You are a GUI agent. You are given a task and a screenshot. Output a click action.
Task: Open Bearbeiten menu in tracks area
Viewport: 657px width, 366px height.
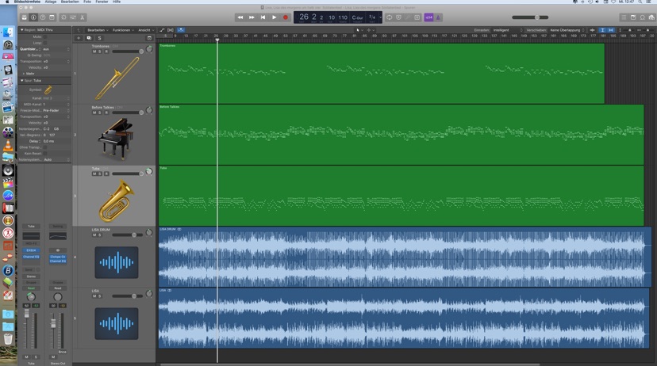(98, 30)
